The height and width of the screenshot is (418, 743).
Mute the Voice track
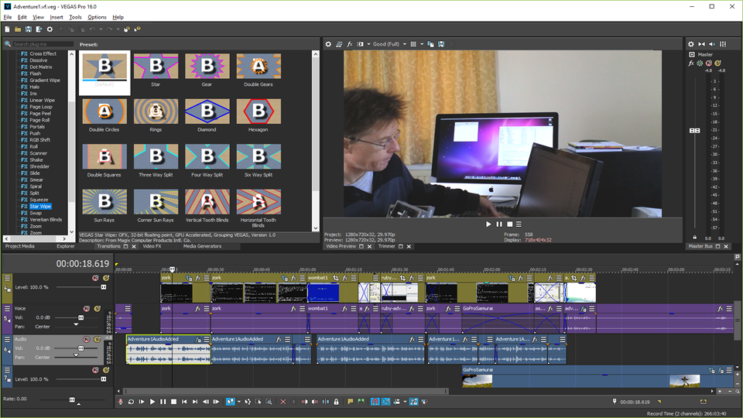pyautogui.click(x=87, y=309)
